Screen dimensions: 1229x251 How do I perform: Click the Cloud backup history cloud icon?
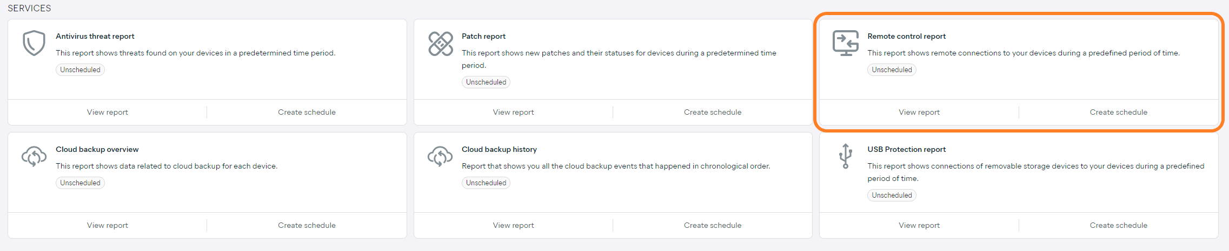(x=440, y=156)
